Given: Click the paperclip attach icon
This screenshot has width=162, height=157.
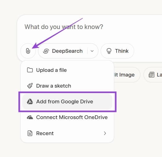Looking at the screenshot, I should pyautogui.click(x=28, y=51).
